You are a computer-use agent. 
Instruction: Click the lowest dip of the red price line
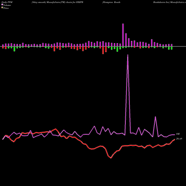pos(111,158)
